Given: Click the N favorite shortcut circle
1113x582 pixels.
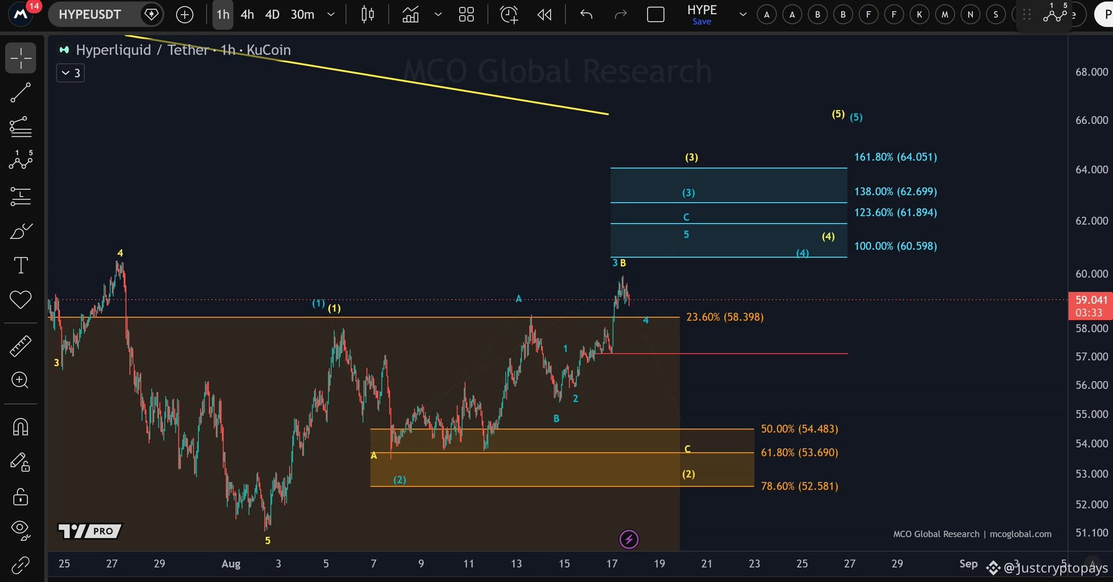Looking at the screenshot, I should tap(970, 15).
